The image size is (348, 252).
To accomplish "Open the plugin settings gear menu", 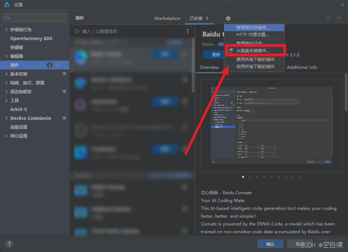I will coord(228,18).
